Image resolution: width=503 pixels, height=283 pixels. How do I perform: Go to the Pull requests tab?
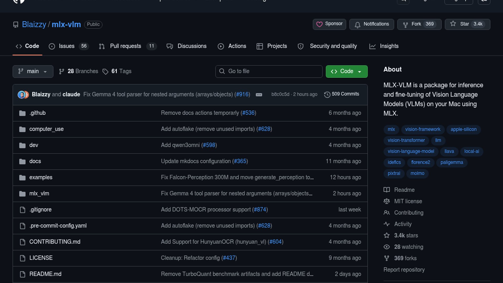[x=125, y=46]
